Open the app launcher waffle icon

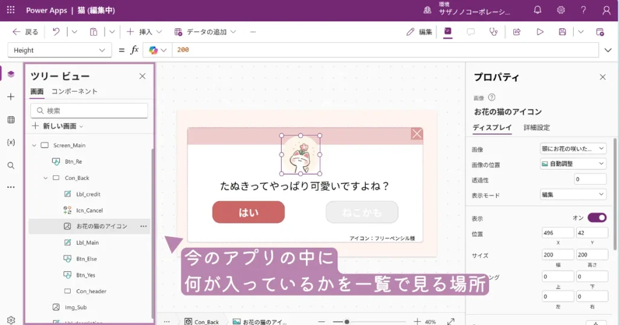click(11, 10)
